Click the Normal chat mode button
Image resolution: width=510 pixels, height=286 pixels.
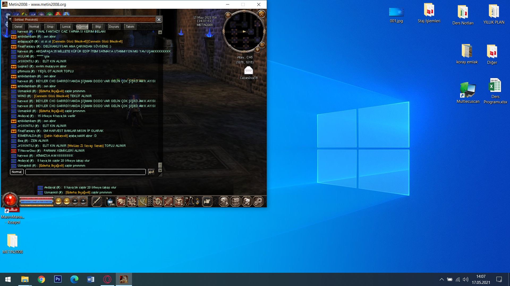(17, 172)
